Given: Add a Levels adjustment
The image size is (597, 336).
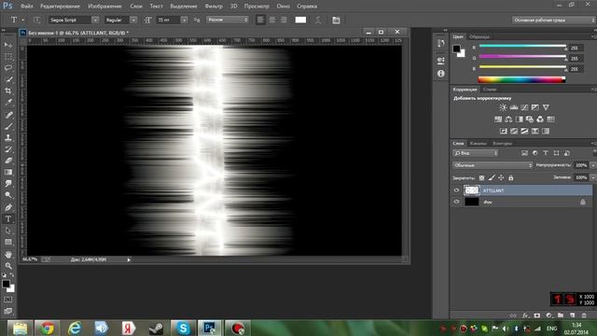Looking at the screenshot, I should pos(514,107).
